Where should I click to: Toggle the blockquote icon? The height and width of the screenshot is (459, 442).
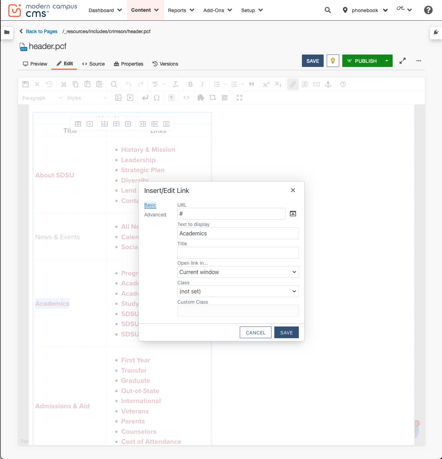click(252, 84)
